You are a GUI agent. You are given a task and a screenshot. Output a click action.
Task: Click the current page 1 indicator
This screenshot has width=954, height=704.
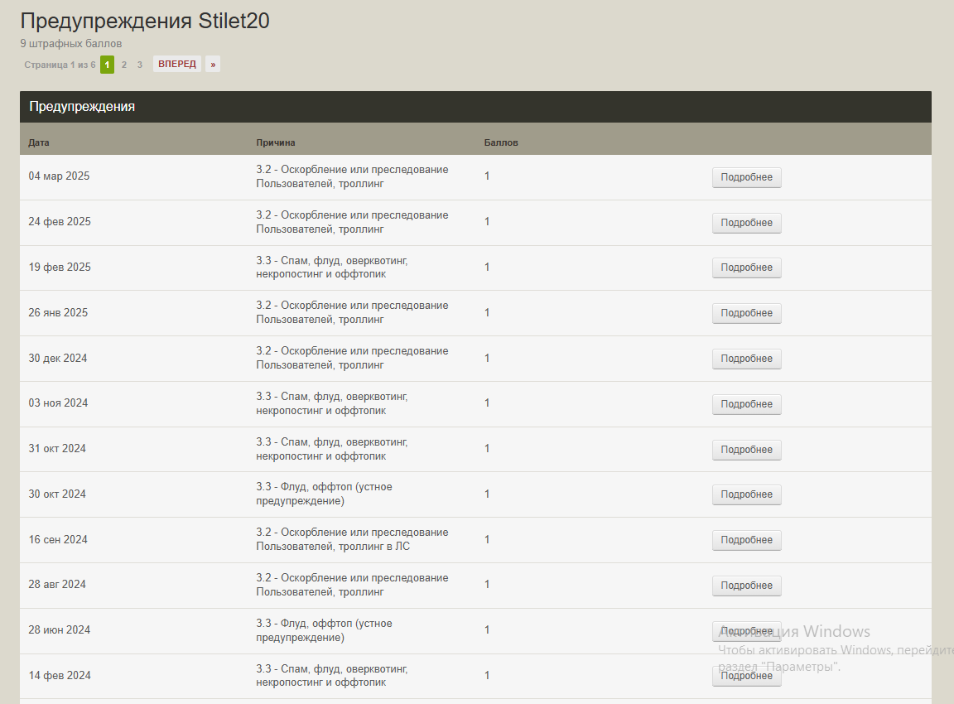coord(107,65)
